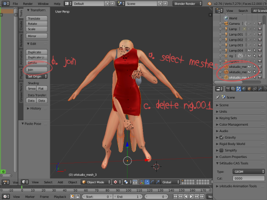Image resolution: width=267 pixels, height=200 pixels.
Task: Toggle rig selectability arrow in outliner
Action: 255,56
